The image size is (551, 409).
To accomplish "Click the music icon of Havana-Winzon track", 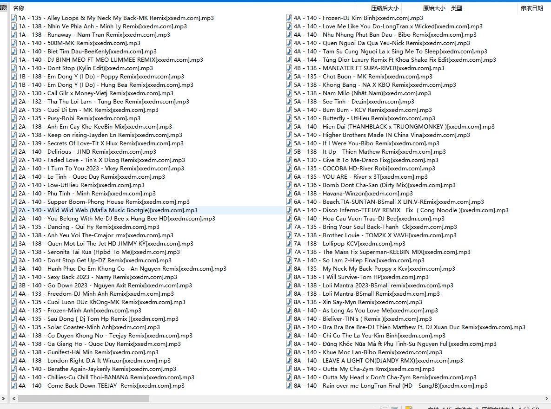I will [x=289, y=194].
